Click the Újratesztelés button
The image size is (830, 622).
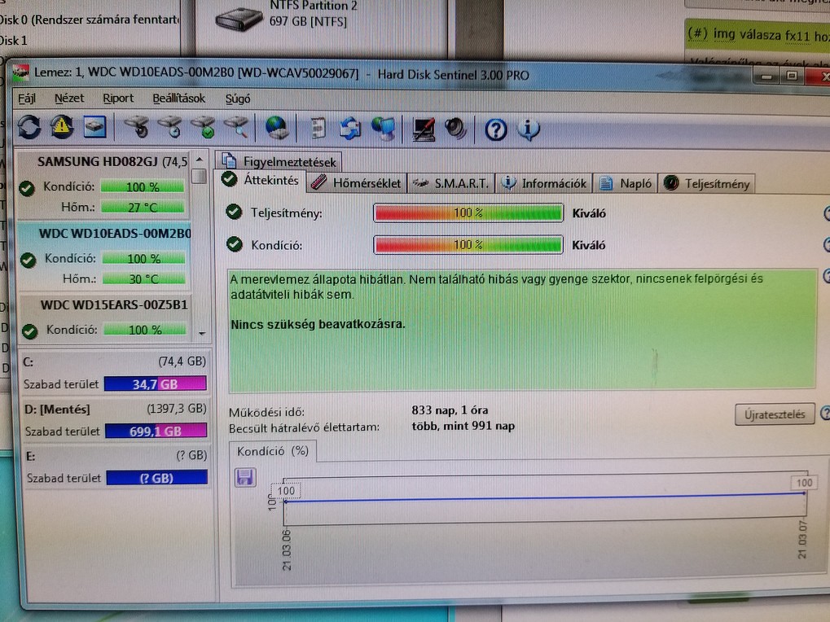pos(775,414)
